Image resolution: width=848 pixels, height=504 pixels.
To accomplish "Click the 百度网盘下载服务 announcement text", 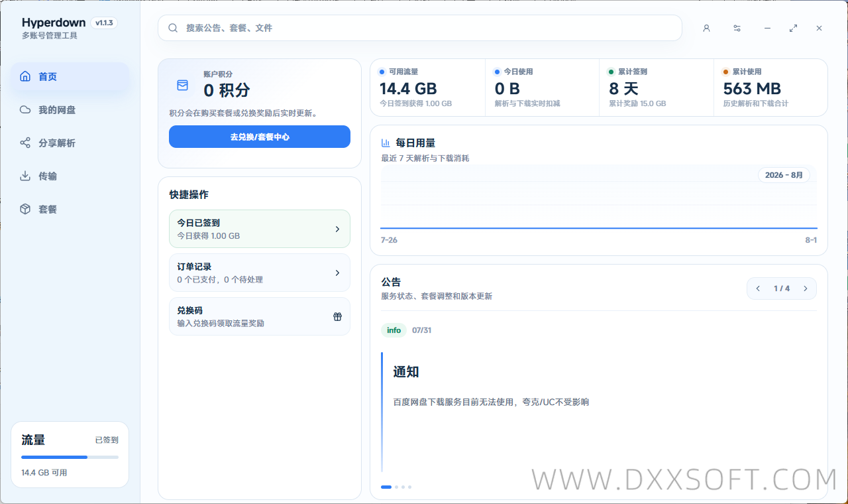I will point(491,402).
